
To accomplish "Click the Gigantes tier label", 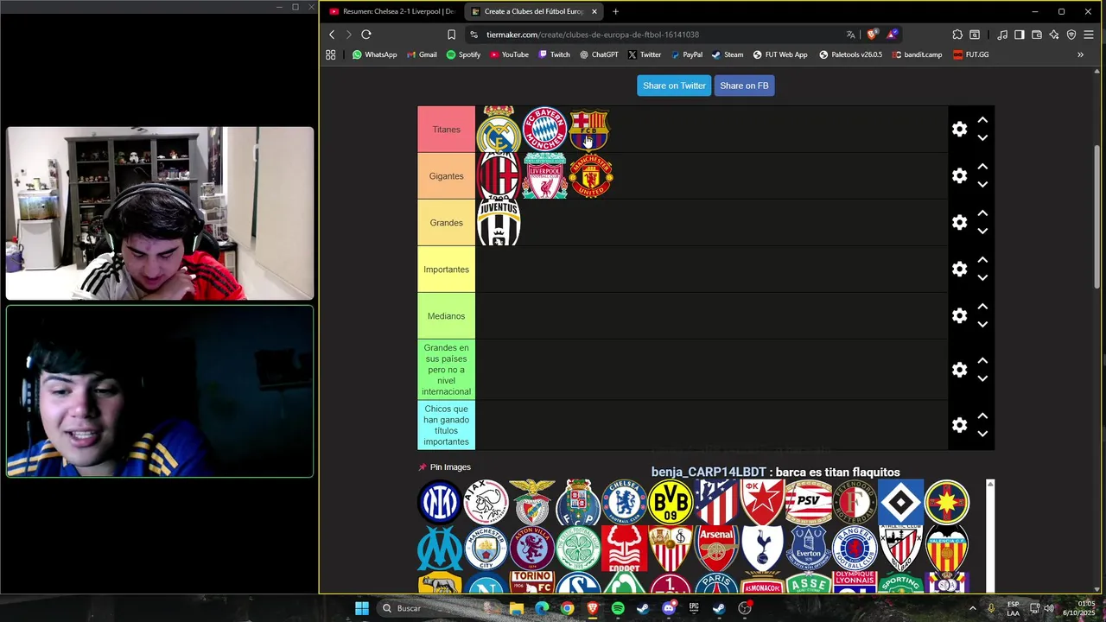I will pyautogui.click(x=446, y=176).
